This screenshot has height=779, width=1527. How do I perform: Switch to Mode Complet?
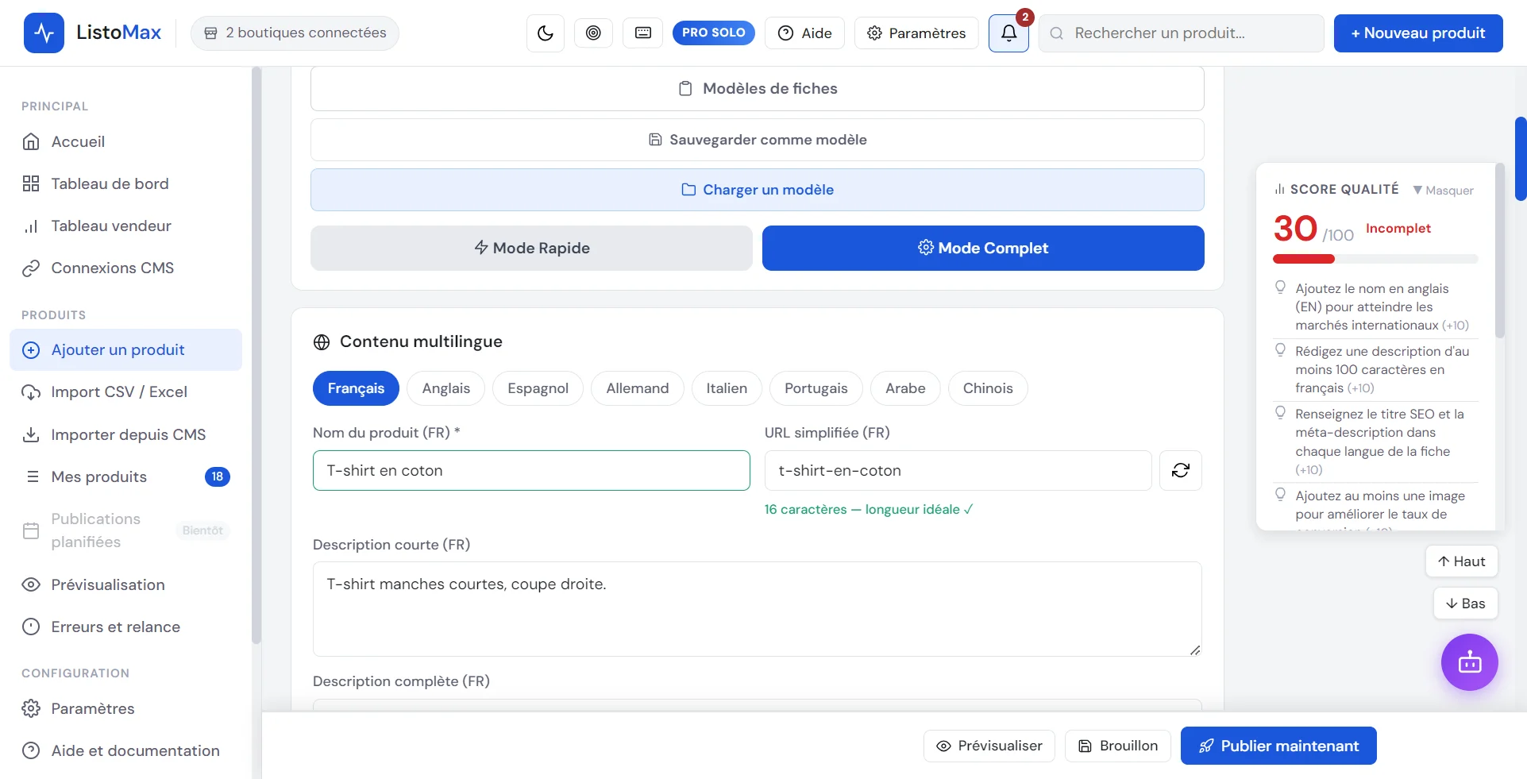point(983,248)
